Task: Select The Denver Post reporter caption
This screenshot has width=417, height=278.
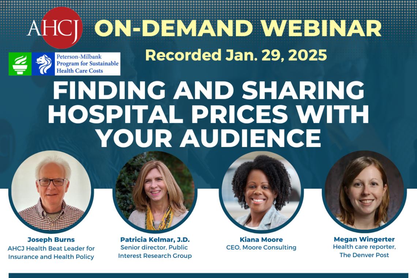Action: (x=364, y=251)
